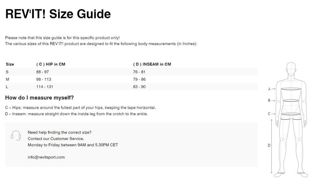320x193 pixels.
Task: Click the 114 - 131 hip measurement cell
Action: 45,87
